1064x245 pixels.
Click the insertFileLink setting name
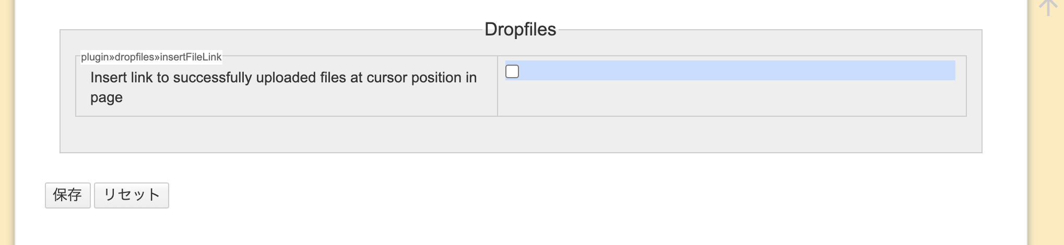151,57
